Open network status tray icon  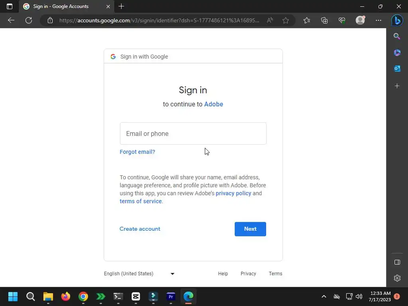349,296
